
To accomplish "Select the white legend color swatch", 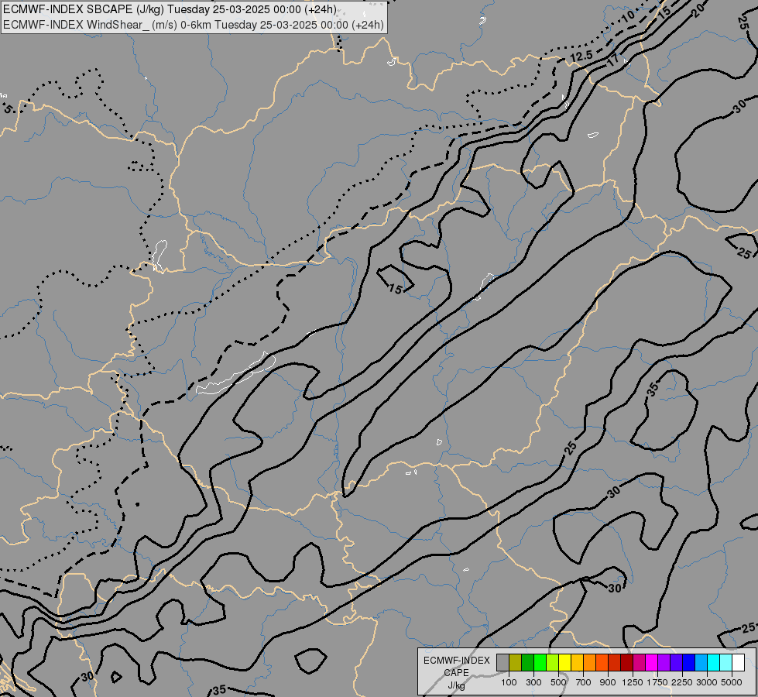I will tap(738, 662).
